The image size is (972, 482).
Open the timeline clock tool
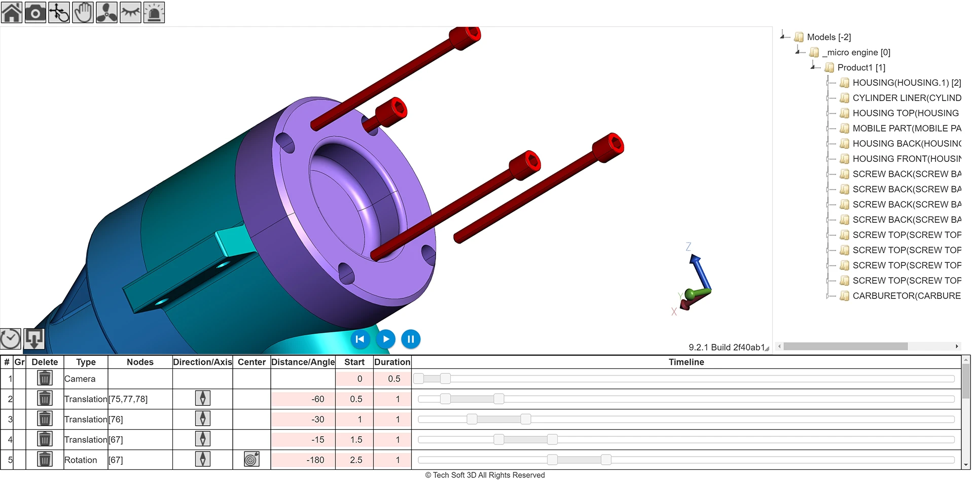[x=10, y=338]
